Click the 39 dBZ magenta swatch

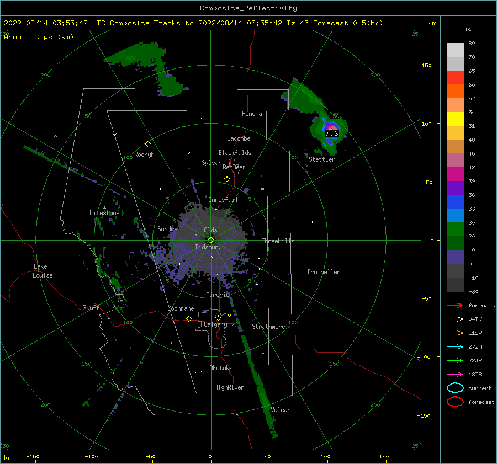pos(455,174)
